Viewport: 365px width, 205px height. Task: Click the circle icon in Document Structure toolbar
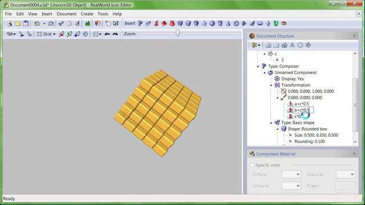click(x=301, y=46)
